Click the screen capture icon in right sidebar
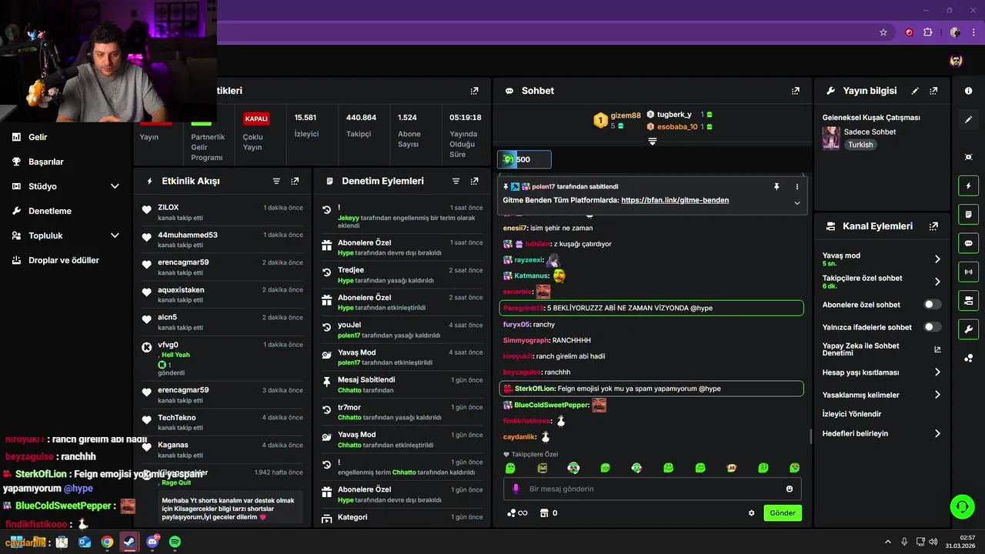Viewport: 985px width, 554px height. click(968, 157)
